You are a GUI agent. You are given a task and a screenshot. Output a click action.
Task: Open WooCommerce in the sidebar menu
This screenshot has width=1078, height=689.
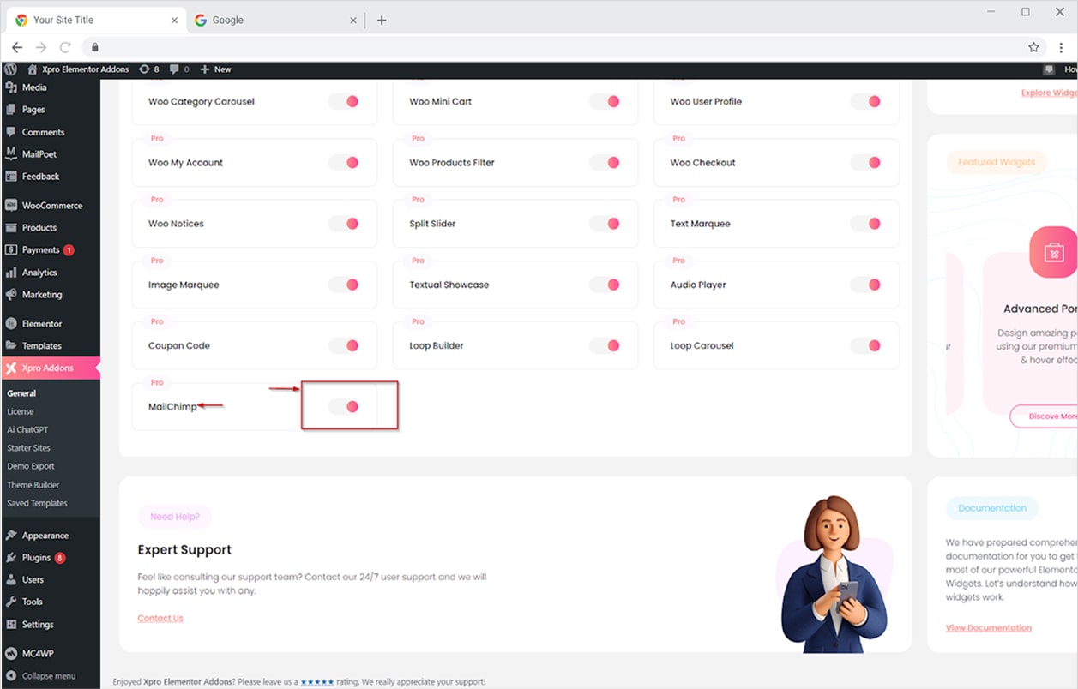point(51,206)
